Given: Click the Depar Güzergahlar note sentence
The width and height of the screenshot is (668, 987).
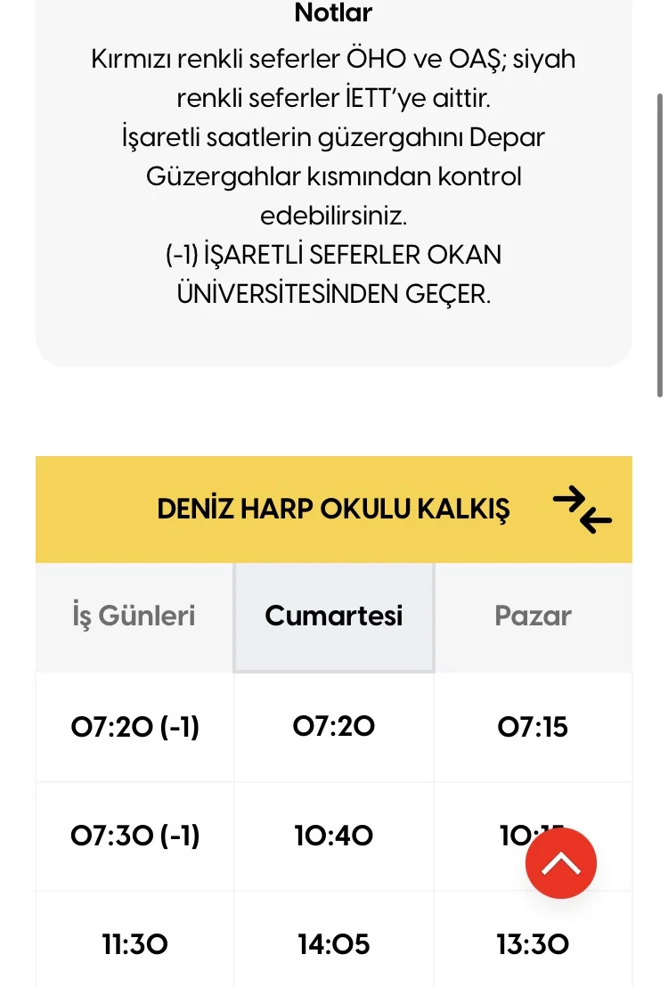Looking at the screenshot, I should point(333,176).
